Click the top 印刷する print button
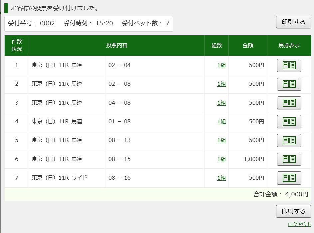314x233 pixels. click(293, 22)
